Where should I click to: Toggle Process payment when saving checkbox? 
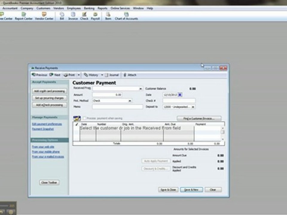point(84,118)
